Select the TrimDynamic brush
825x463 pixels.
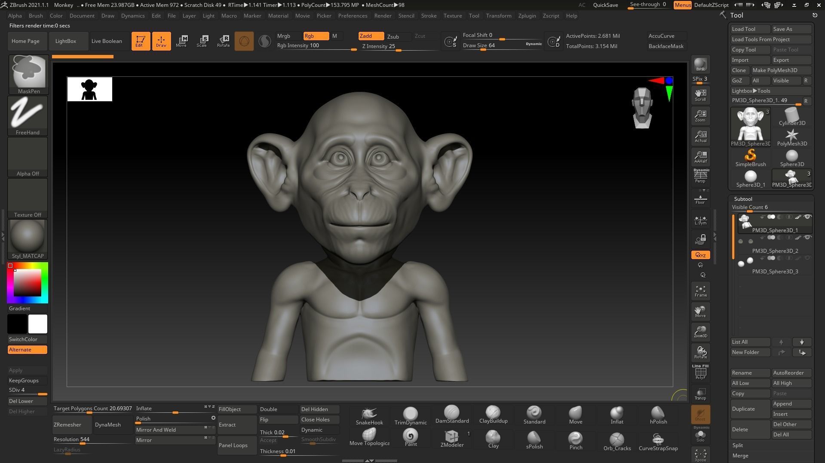tap(411, 416)
